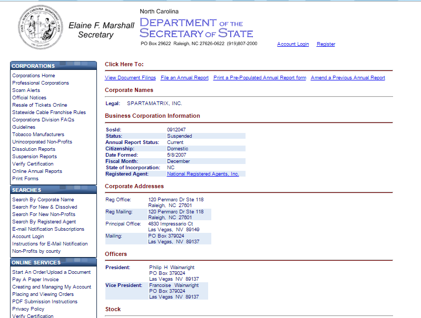The height and width of the screenshot is (318, 421).
Task: Open Print Forms
Action: [25, 179]
